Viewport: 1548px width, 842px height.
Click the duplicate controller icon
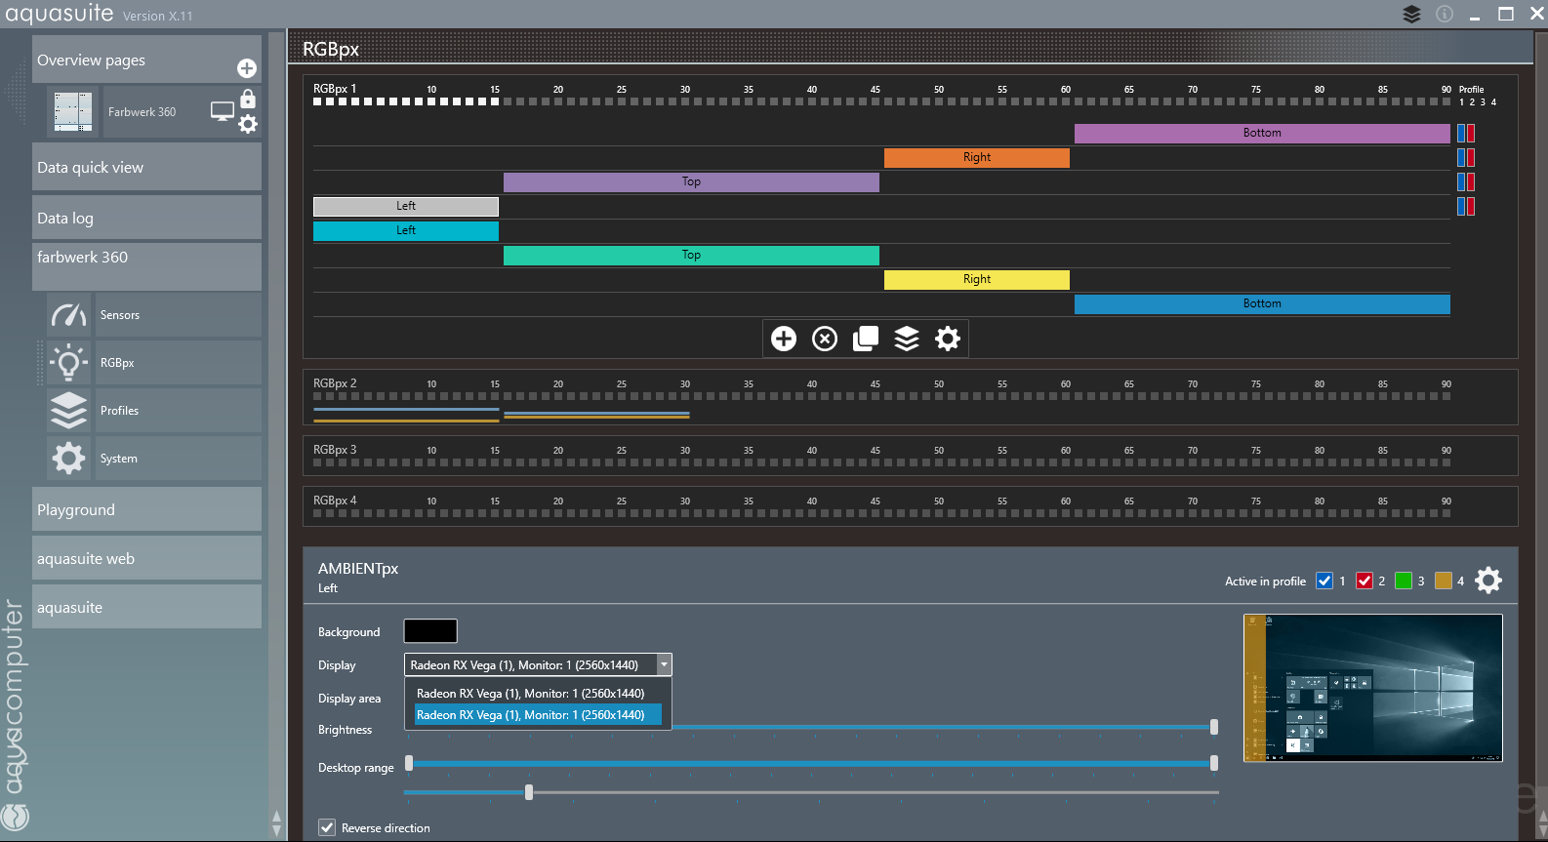tap(866, 339)
